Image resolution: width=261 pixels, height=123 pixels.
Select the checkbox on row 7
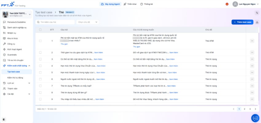tap(40, 86)
